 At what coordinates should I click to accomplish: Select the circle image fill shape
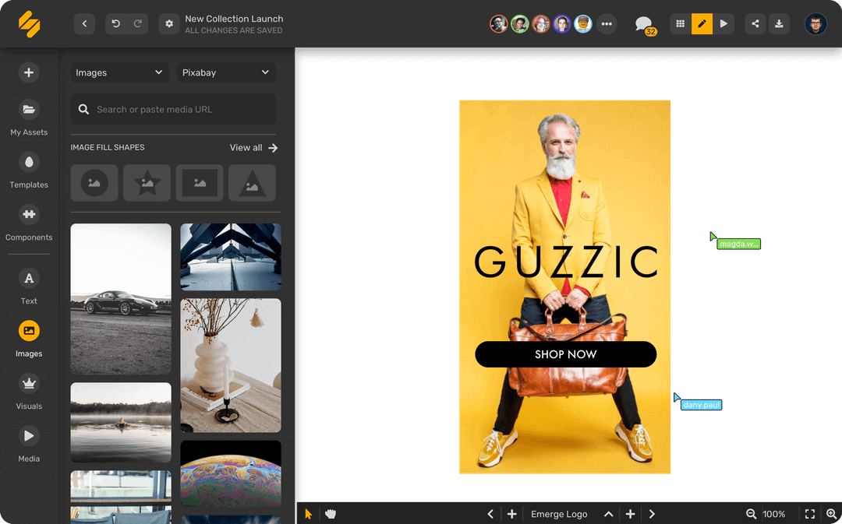coord(94,183)
